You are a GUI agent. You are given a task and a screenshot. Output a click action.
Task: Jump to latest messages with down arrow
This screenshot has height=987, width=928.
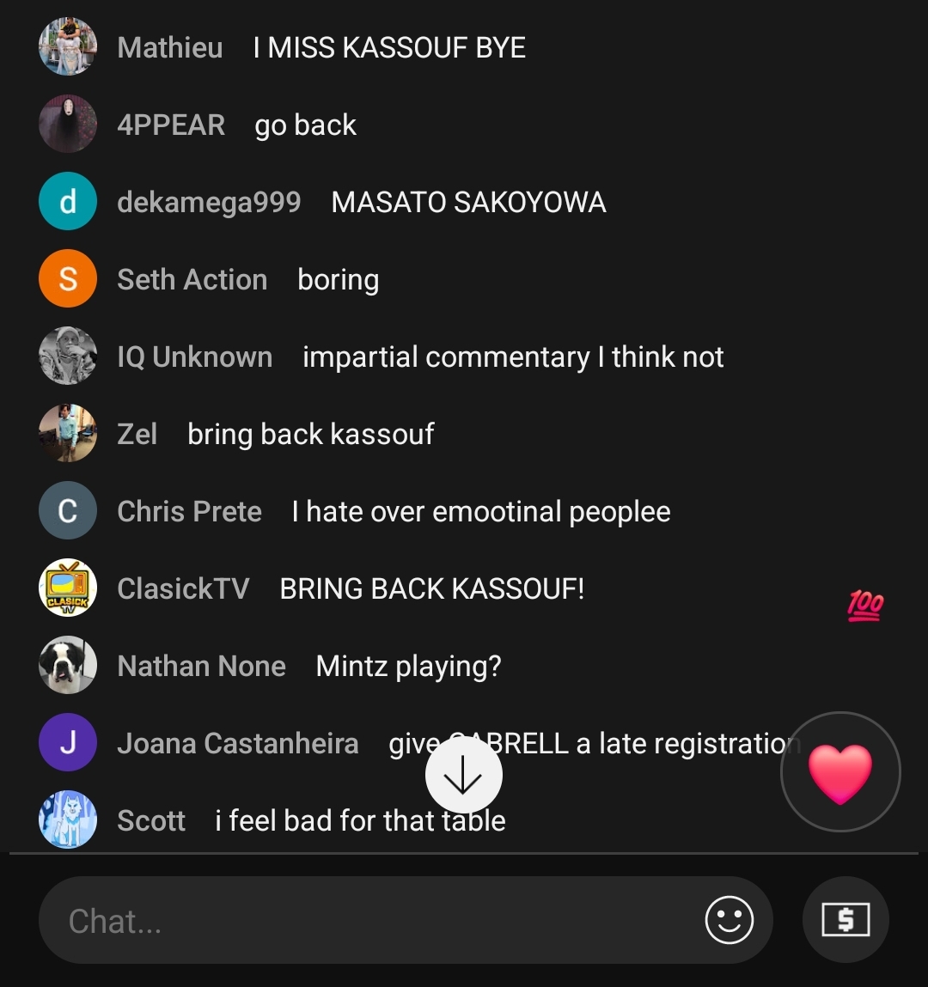(x=463, y=775)
